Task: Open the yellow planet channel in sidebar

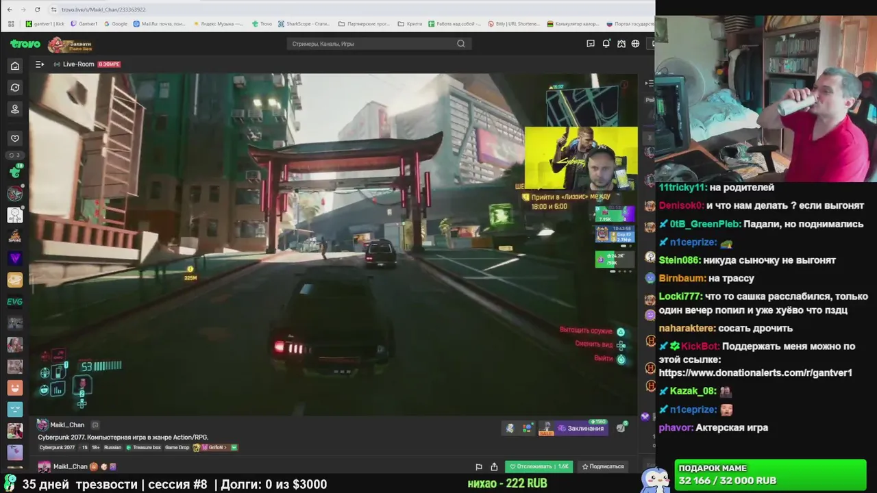Action: point(15,279)
